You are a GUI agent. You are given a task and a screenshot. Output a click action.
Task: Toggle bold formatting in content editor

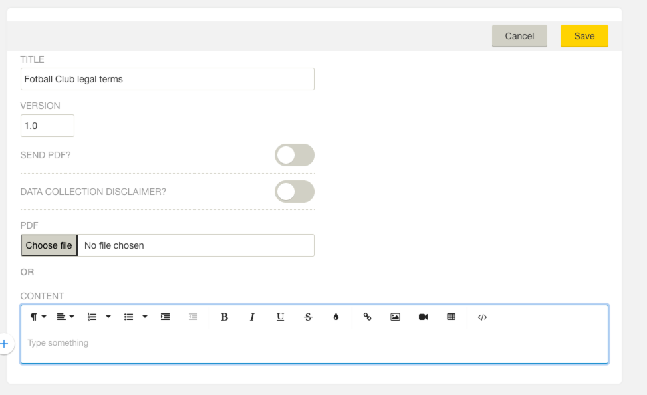pos(225,317)
